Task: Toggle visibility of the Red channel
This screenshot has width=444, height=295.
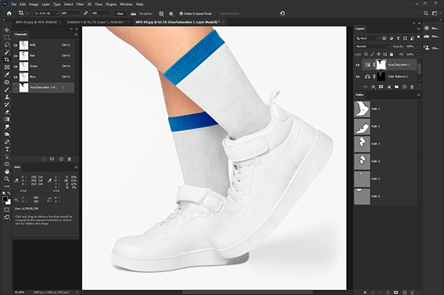Action: click(x=16, y=55)
